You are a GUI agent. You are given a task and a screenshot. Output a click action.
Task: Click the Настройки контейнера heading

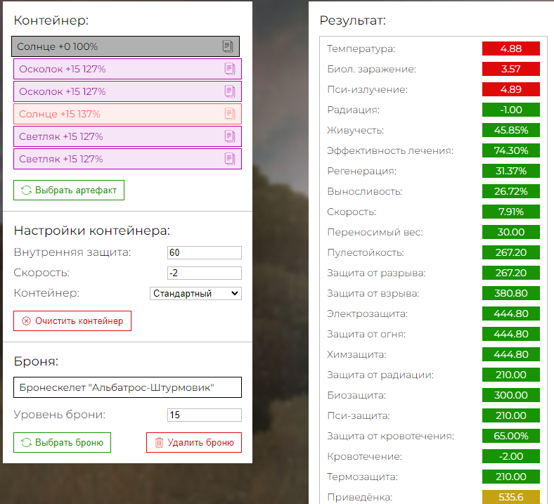tap(92, 231)
